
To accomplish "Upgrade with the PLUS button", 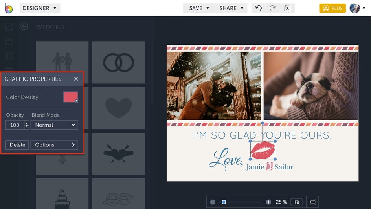I will pos(332,8).
